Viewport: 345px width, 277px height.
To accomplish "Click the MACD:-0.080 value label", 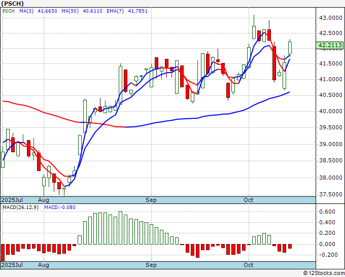I will pos(60,207).
